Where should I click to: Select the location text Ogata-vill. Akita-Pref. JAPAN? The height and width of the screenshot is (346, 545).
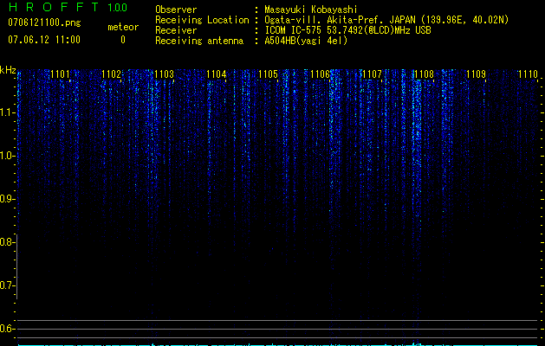[x=341, y=20]
